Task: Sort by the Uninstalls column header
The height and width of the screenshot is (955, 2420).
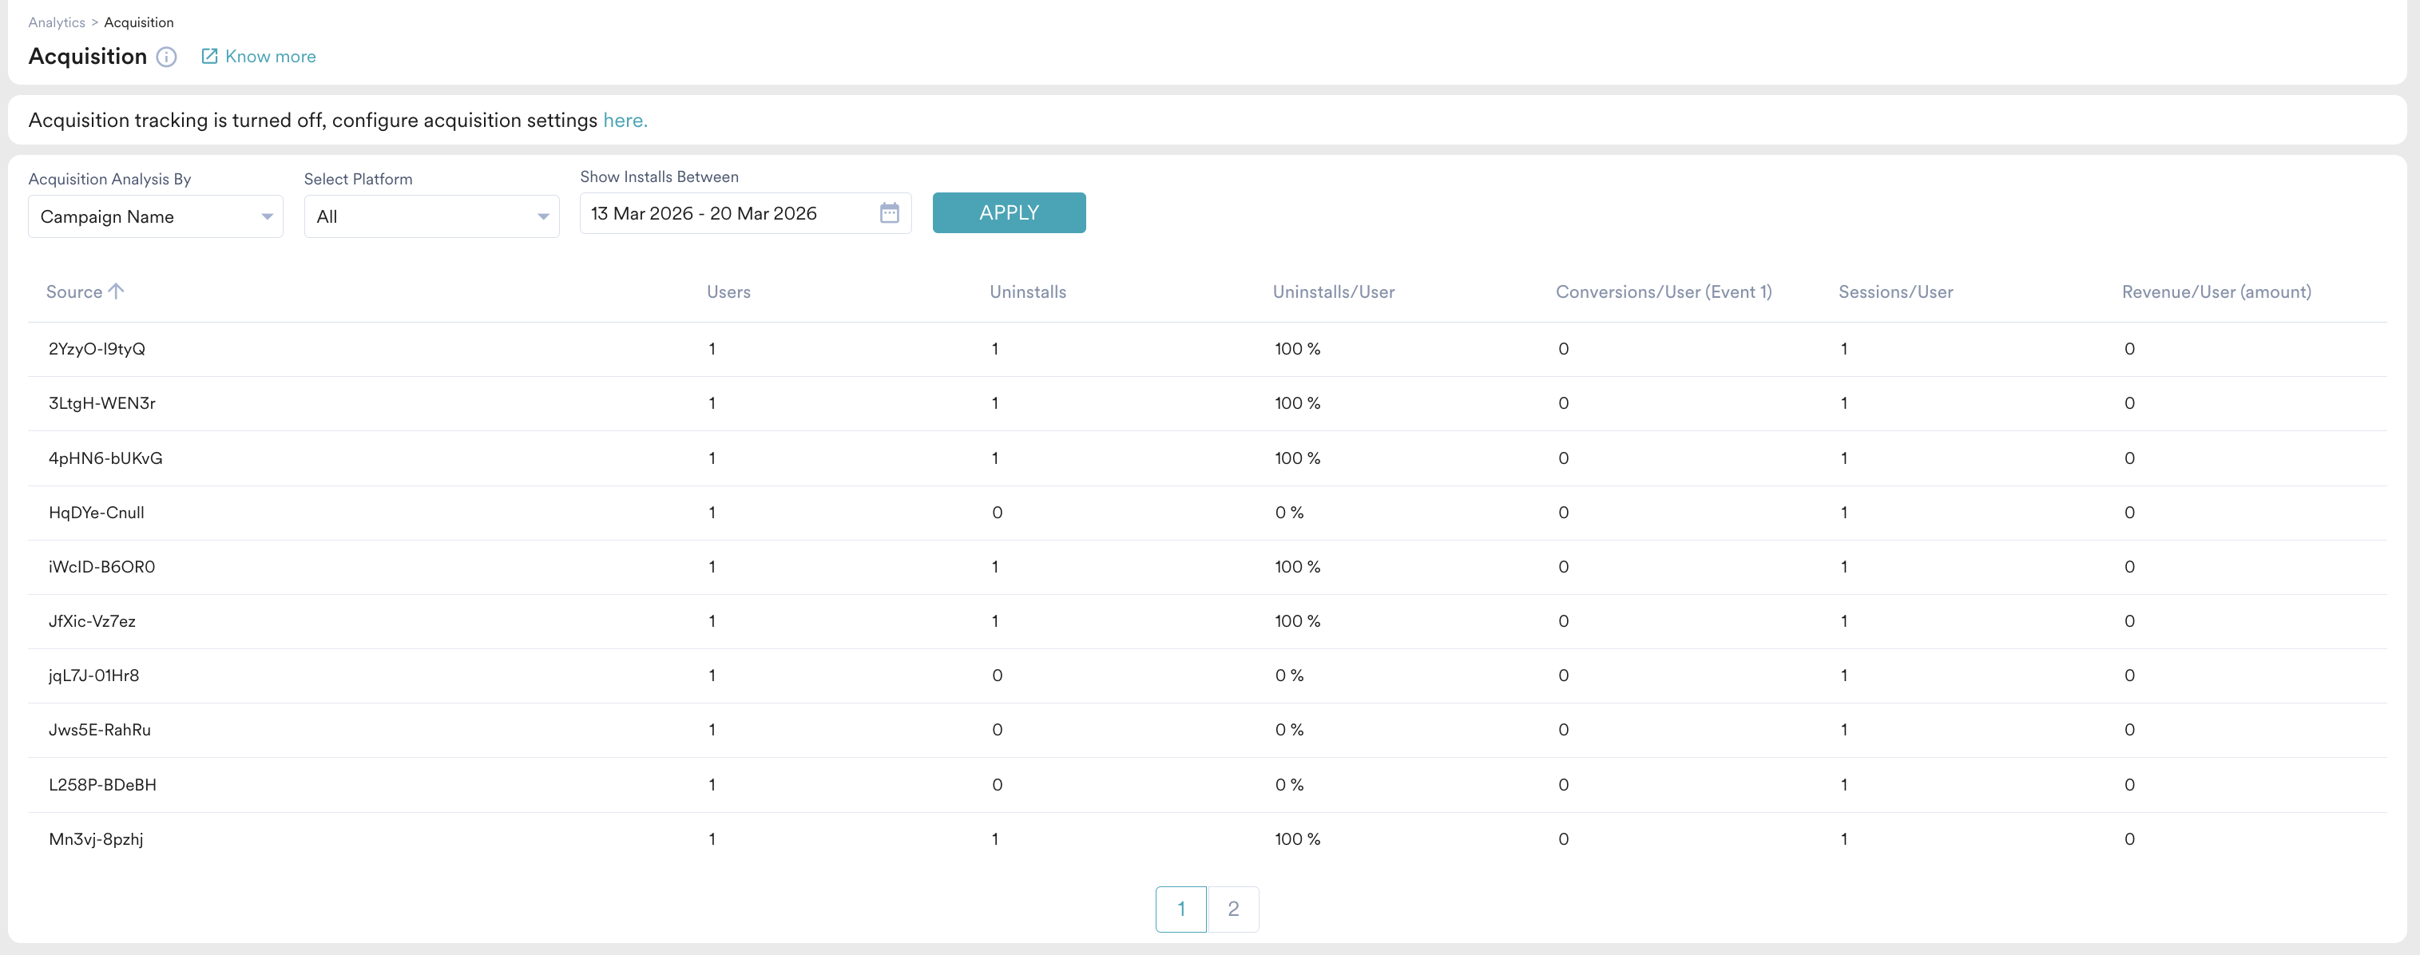Action: [1028, 292]
